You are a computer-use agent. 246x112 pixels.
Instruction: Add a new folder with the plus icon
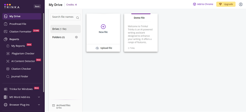[76, 37]
